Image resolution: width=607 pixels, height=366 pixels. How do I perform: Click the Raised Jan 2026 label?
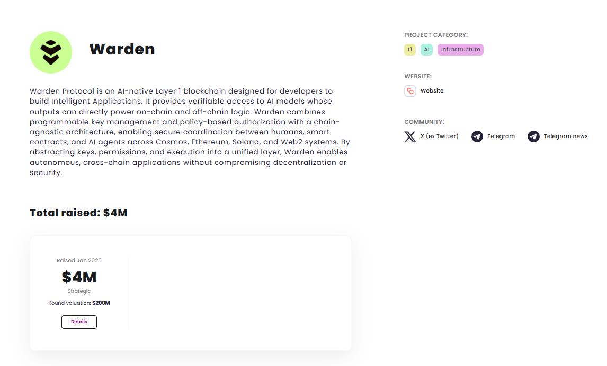[79, 260]
